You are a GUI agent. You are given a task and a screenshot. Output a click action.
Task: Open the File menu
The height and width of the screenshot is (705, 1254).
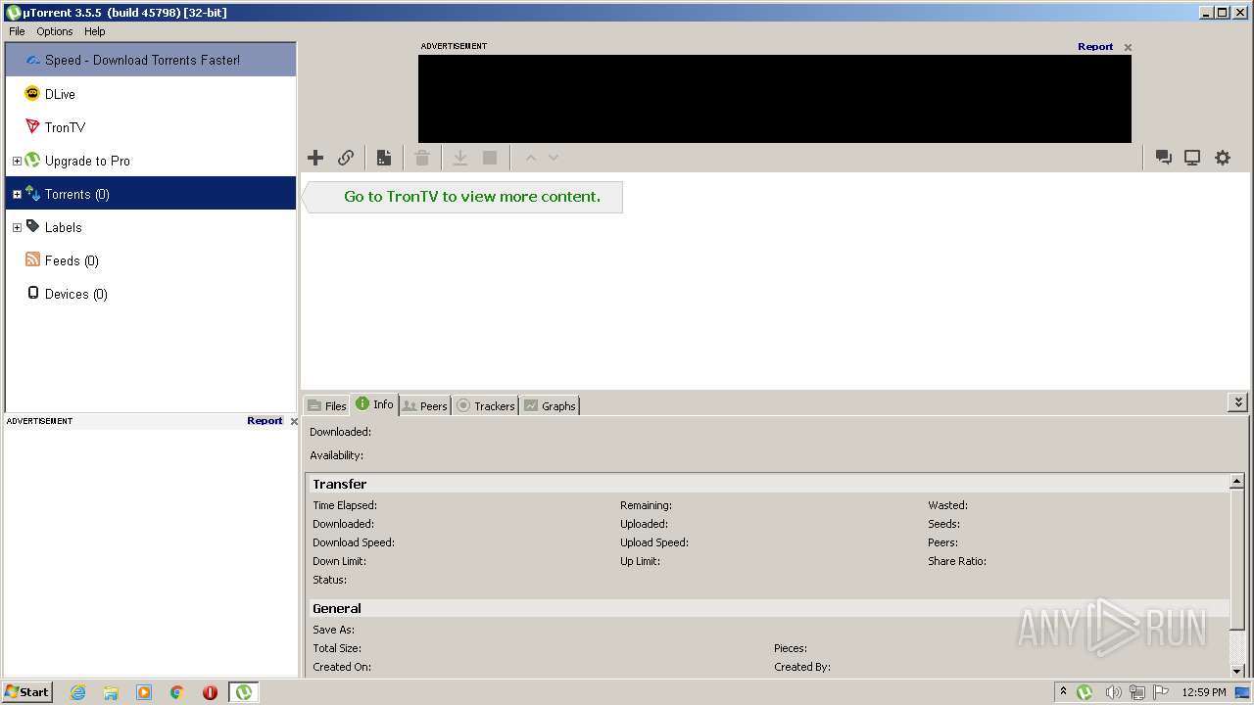17,31
